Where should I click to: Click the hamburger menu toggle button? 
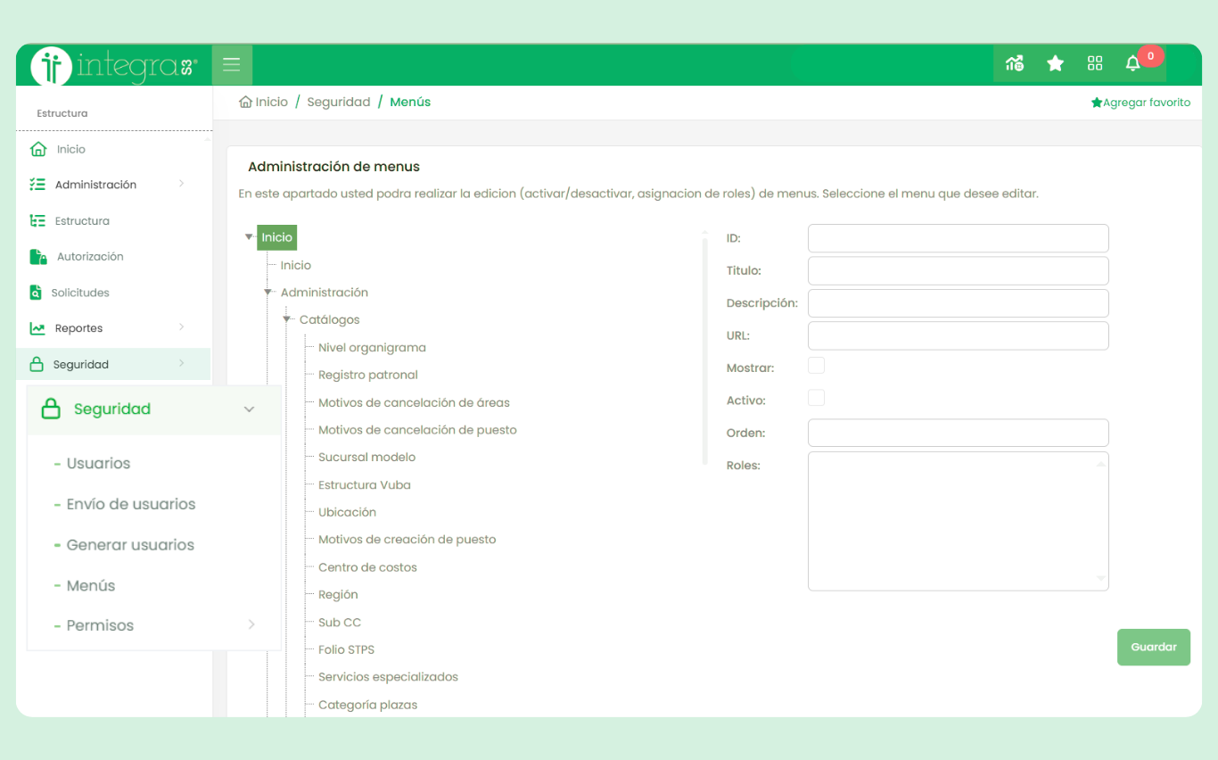coord(232,65)
